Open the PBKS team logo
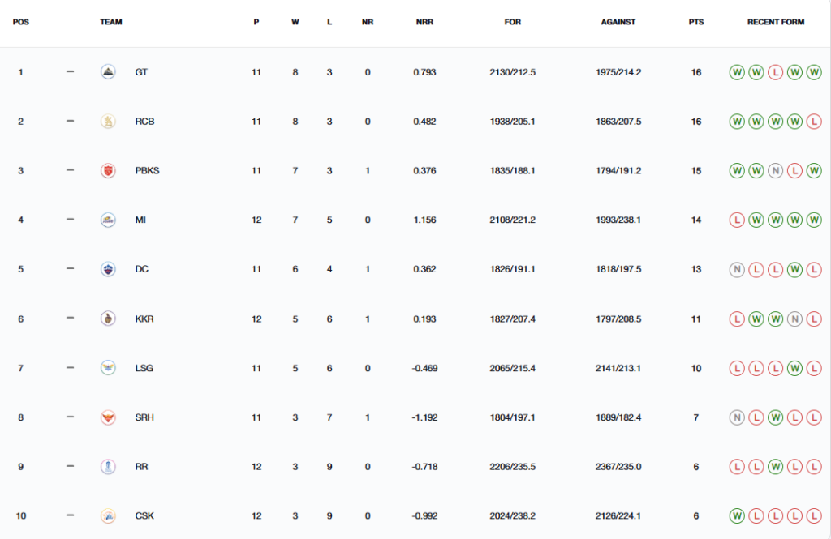Viewport: 831px width, 539px height. coord(108,170)
